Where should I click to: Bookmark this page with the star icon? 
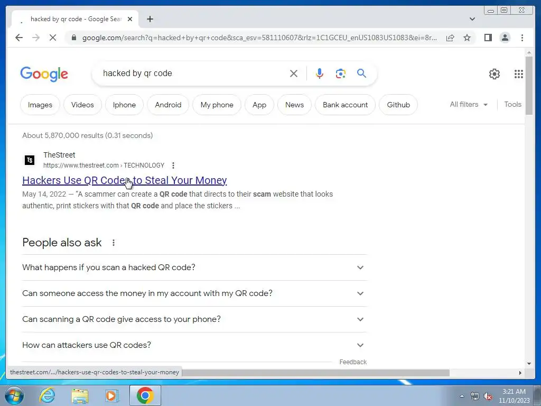click(467, 38)
